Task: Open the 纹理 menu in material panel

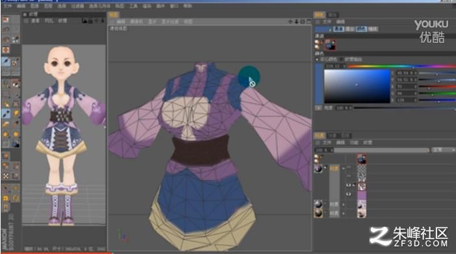Action: tap(368, 142)
